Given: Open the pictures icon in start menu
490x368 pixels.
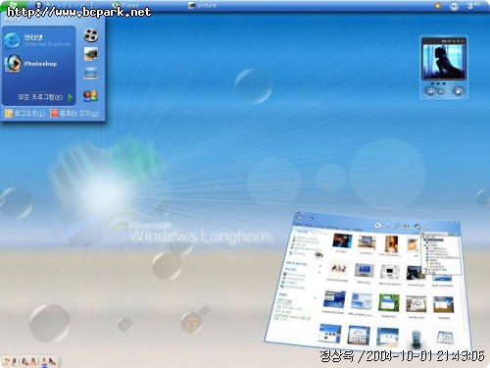Looking at the screenshot, I should click(x=90, y=54).
